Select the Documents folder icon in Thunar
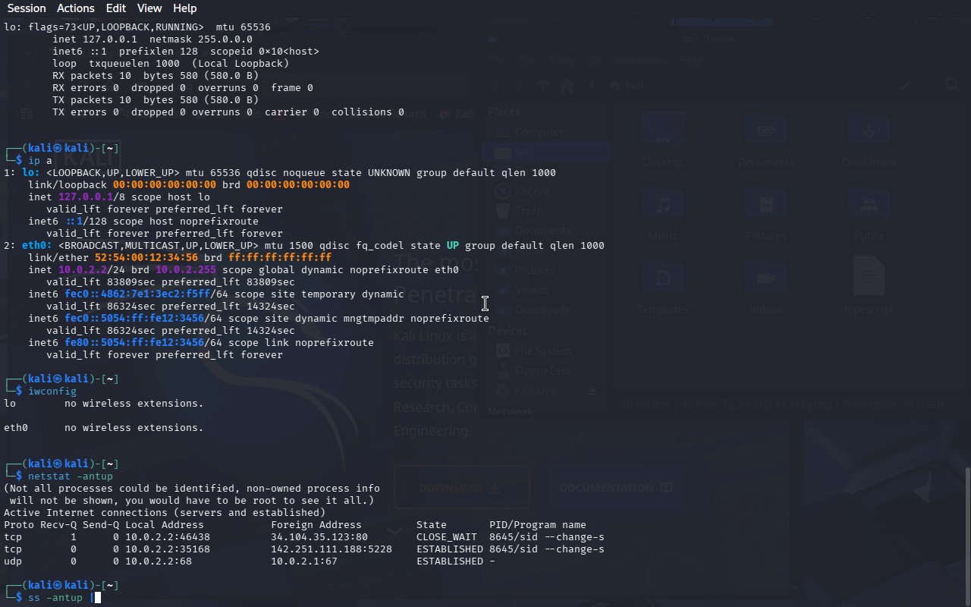Screen dimensions: 971x607 [x=765, y=132]
